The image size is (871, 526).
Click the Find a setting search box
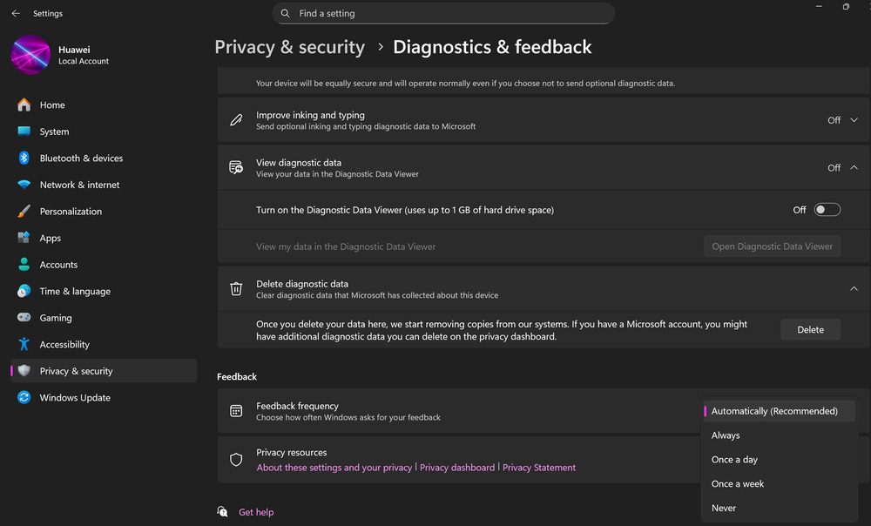[x=443, y=13]
